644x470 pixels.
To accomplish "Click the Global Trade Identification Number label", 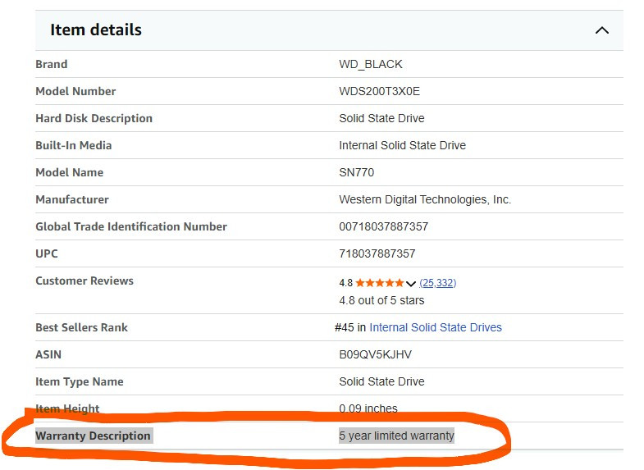I will 131,226.
